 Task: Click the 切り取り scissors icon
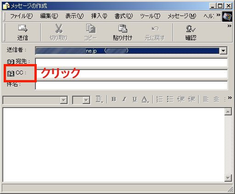(x=59, y=28)
